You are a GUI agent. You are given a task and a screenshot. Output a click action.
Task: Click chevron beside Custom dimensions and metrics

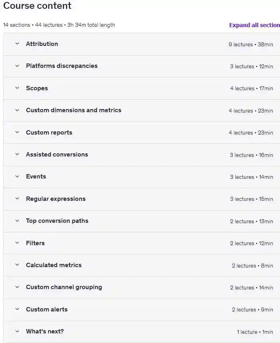[17, 110]
